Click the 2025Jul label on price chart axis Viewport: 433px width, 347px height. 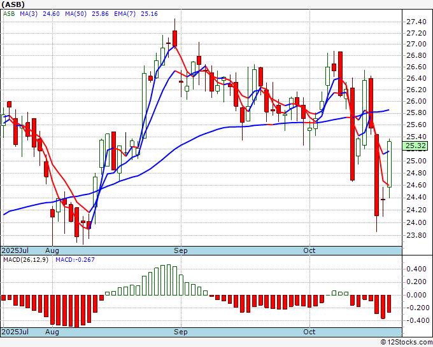click(x=15, y=250)
